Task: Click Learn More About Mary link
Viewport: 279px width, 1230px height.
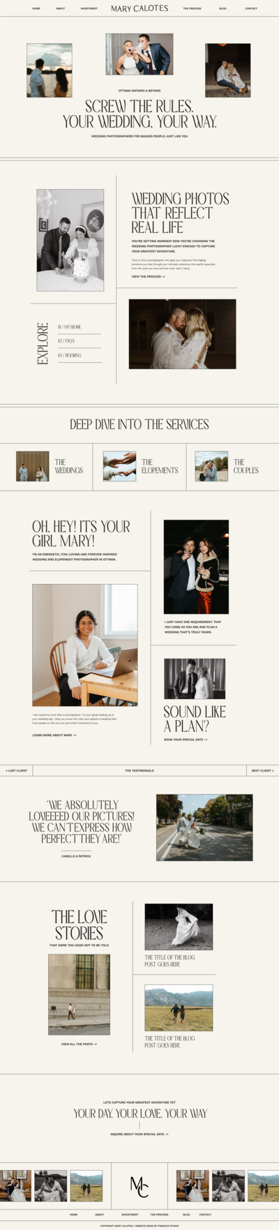Action: [x=54, y=735]
